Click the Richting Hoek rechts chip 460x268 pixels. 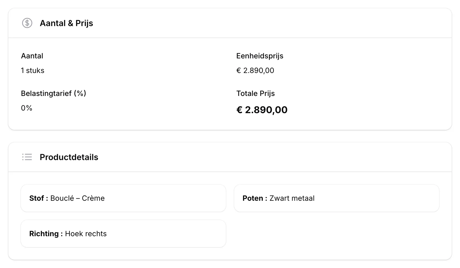pos(123,234)
